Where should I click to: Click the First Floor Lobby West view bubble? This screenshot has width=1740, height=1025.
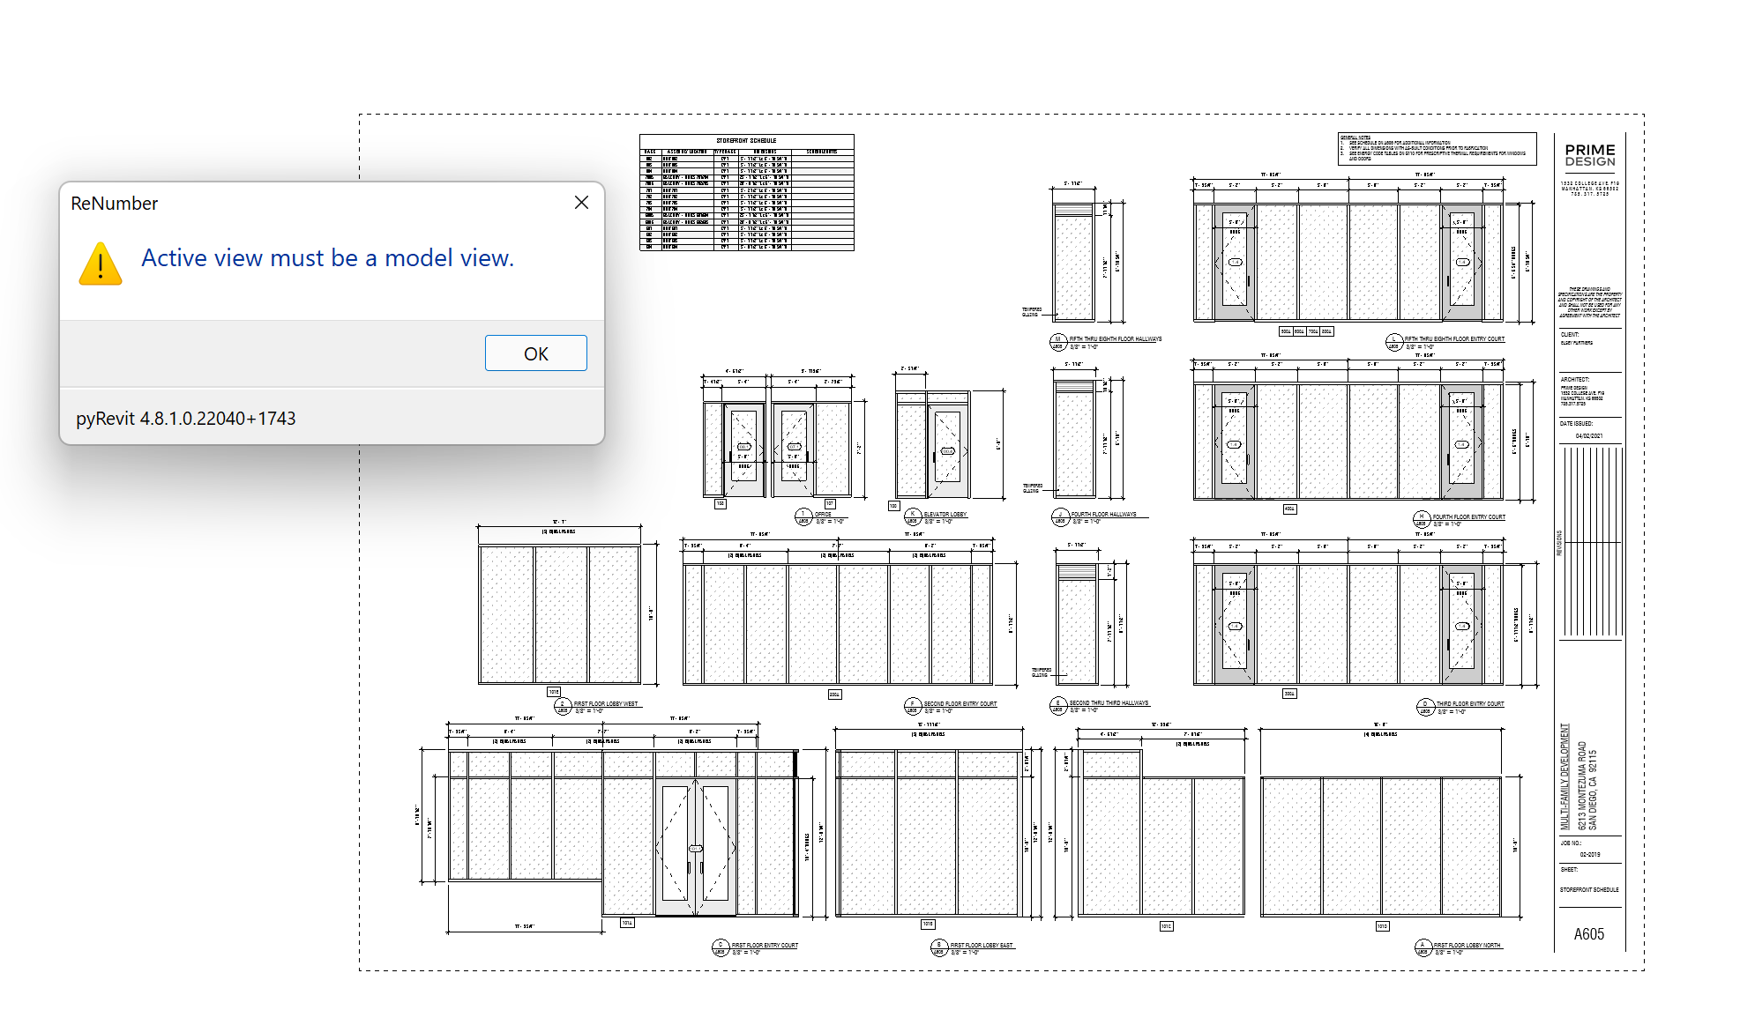pos(563,706)
